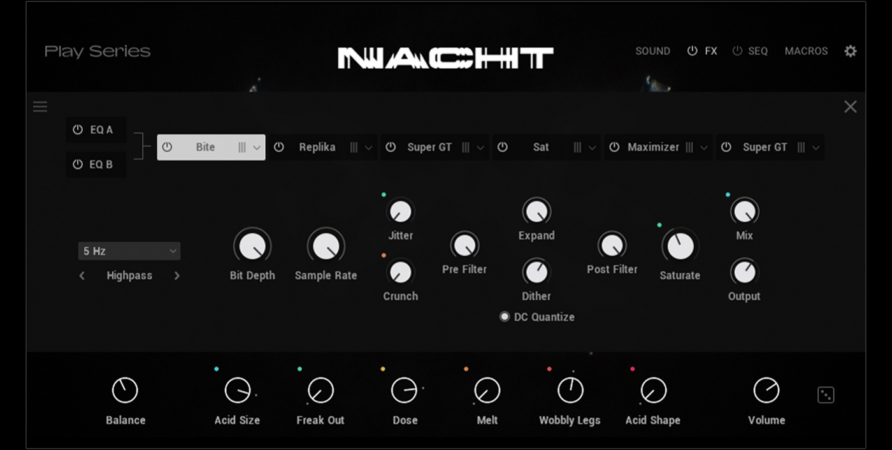
Task: Click the cyan dot above Acid Size
Action: point(217,369)
